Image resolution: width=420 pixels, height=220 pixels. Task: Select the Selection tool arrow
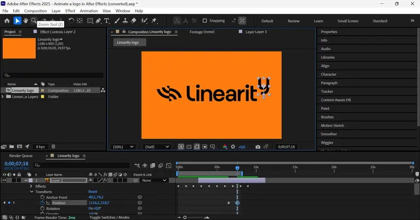[17, 21]
